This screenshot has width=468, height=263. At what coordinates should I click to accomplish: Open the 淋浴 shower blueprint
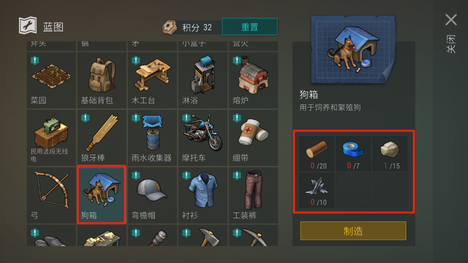pos(203,80)
